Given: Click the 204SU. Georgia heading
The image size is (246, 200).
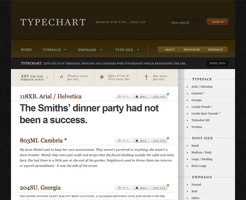Looking at the screenshot, I should pos(40,188).
